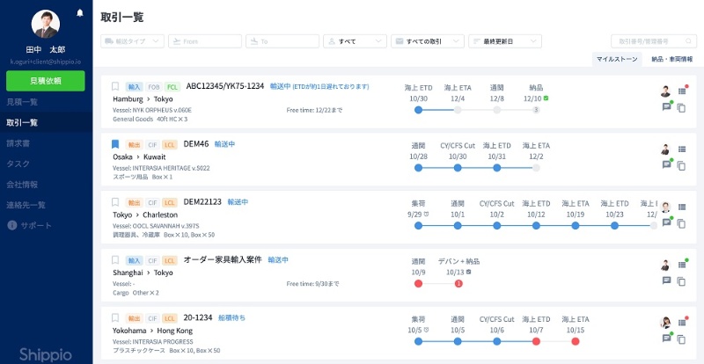
Task: Click the green 見積依頼 button
Action: [46, 81]
